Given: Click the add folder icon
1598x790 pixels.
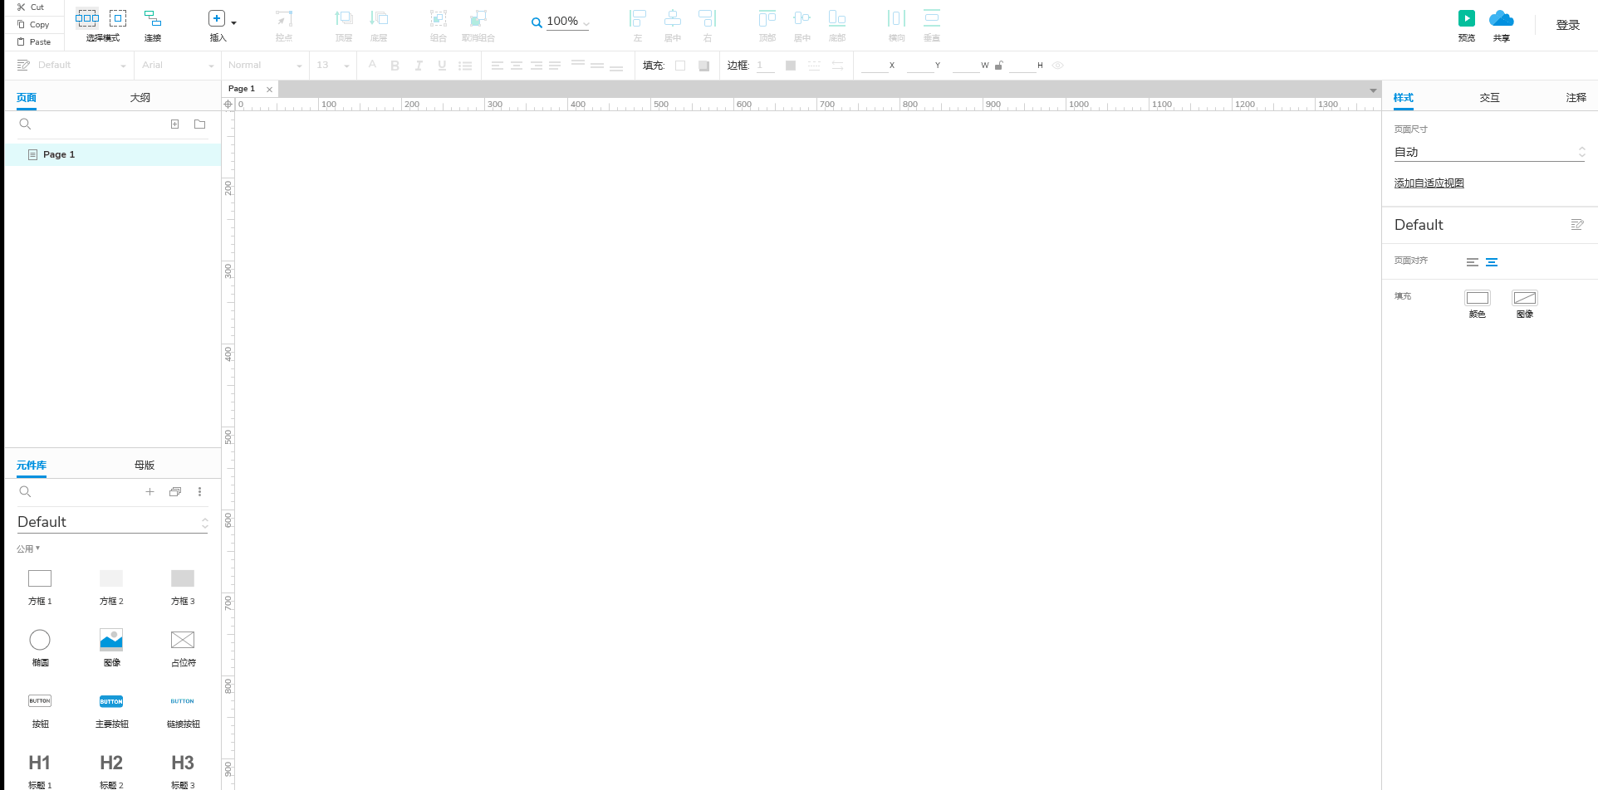Looking at the screenshot, I should pos(200,124).
